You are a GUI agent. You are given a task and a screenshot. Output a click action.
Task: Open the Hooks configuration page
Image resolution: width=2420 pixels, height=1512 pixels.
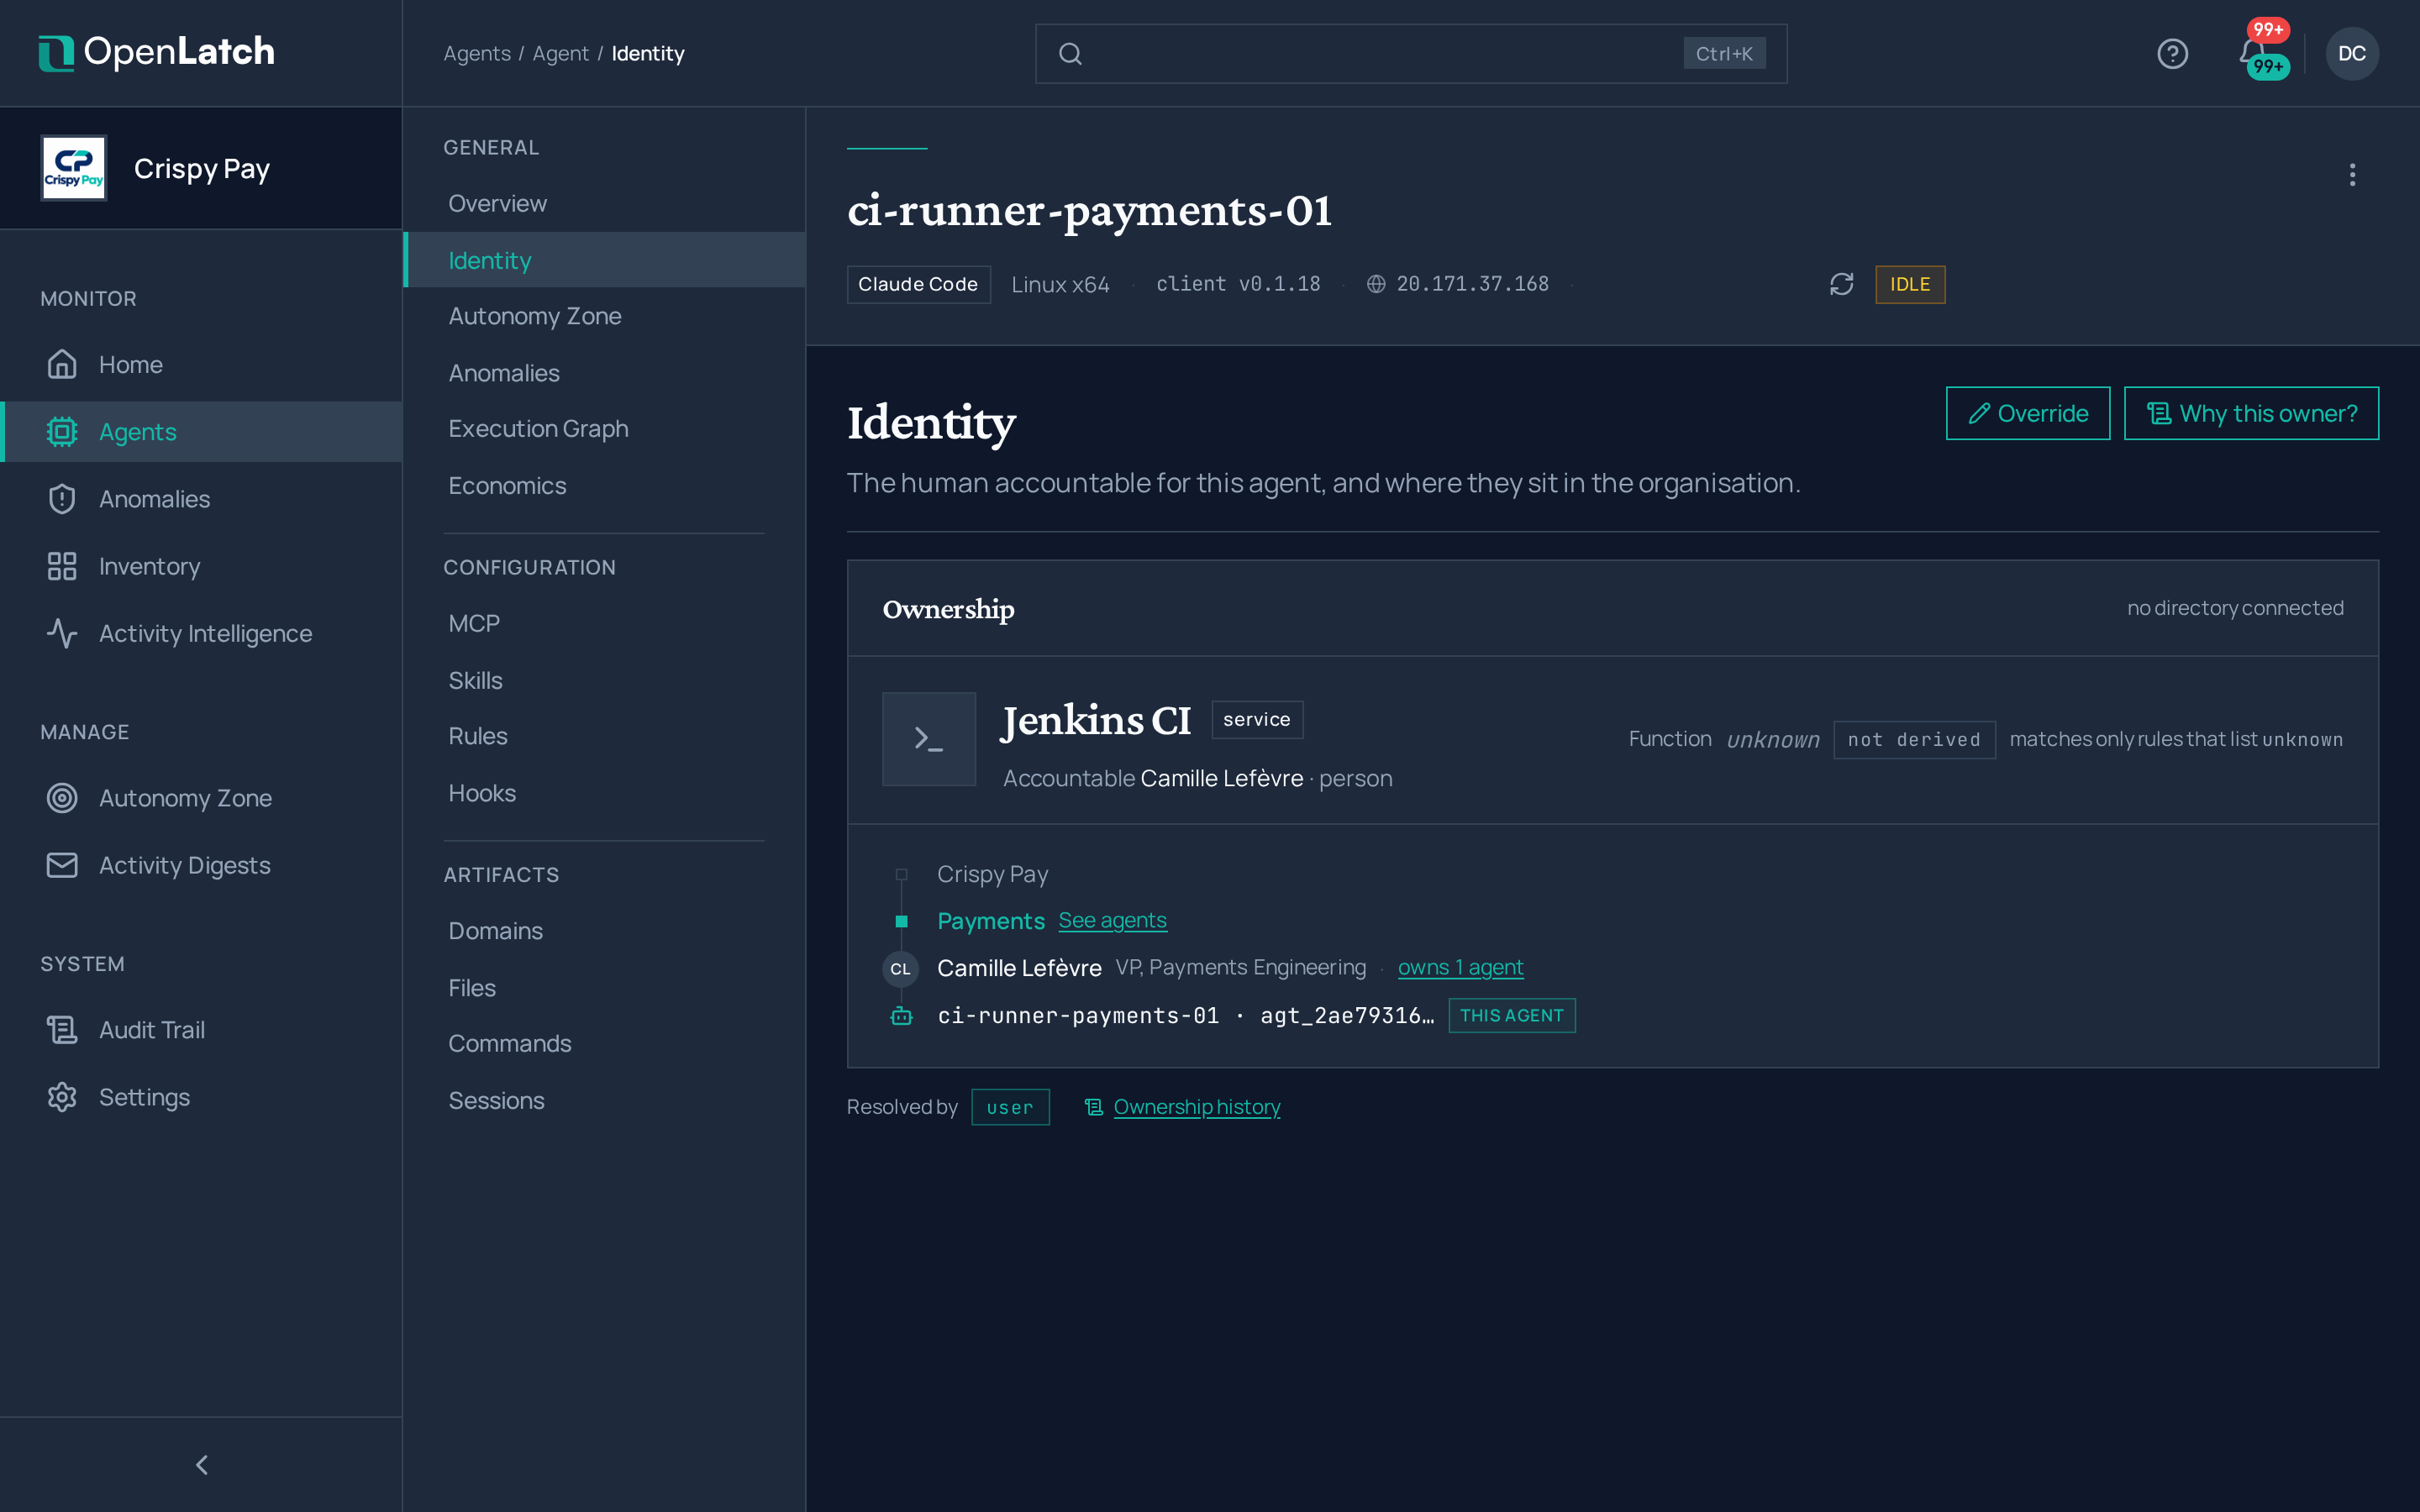[x=604, y=793]
